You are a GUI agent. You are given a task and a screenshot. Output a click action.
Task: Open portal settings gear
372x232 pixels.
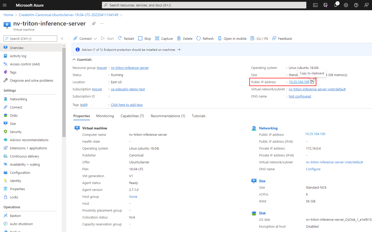(346, 5)
